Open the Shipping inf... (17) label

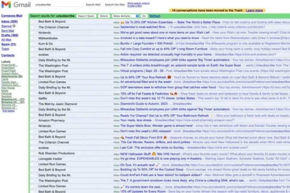point(13,99)
